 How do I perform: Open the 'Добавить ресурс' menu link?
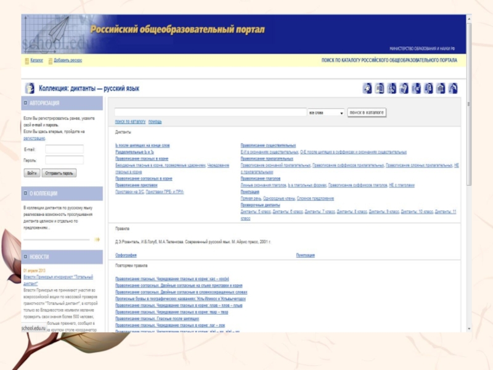click(68, 60)
